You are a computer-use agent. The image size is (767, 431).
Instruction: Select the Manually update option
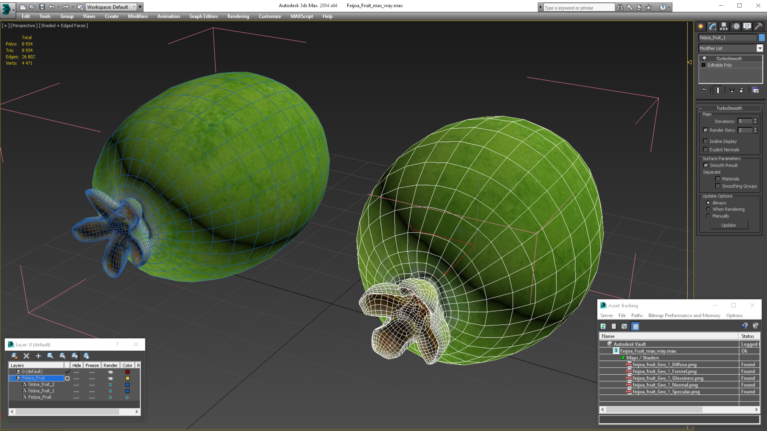[x=708, y=216]
